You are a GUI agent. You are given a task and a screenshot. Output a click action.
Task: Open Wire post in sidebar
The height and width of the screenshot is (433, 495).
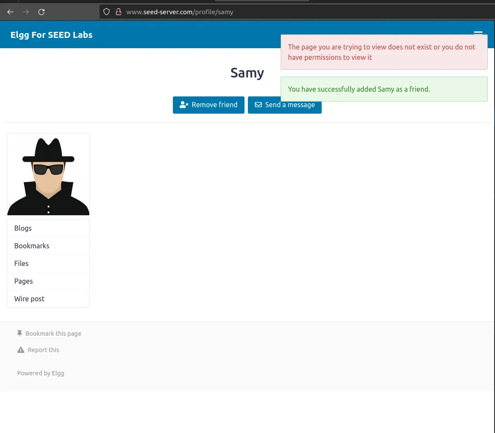coord(29,299)
